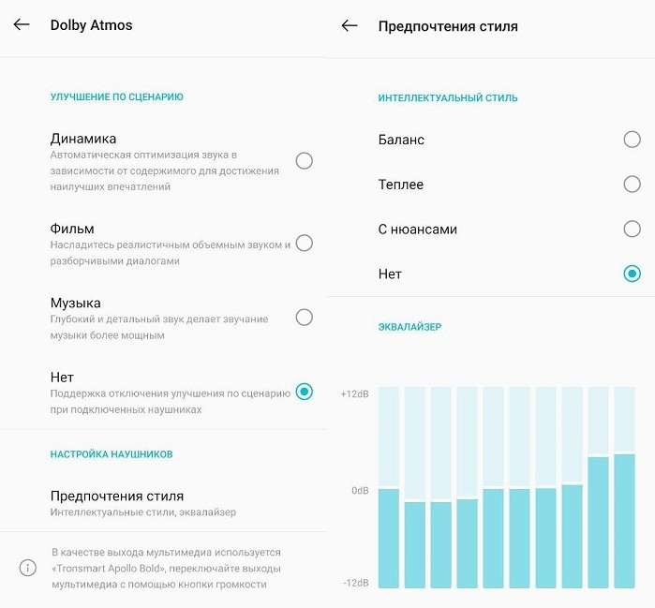The image size is (655, 608).
Task: Go back from Предпочтения стиля screen
Action: [x=350, y=26]
